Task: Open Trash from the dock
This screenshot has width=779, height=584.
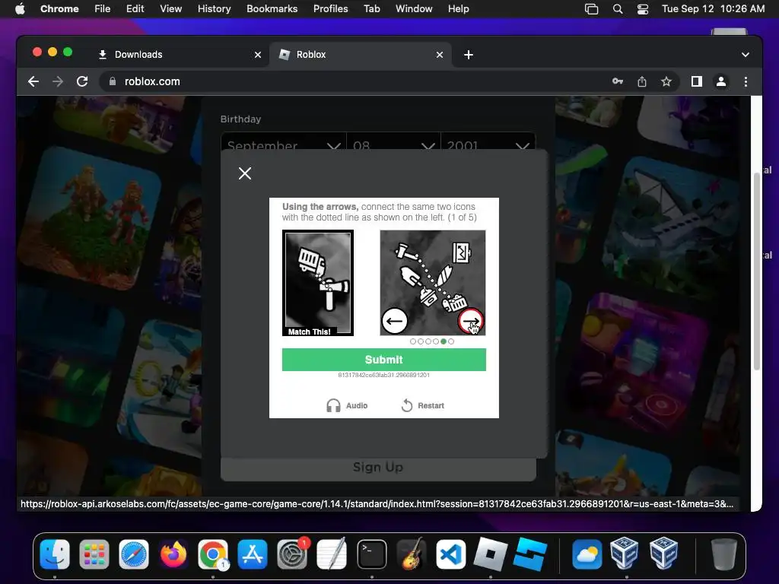Action: pos(724,554)
